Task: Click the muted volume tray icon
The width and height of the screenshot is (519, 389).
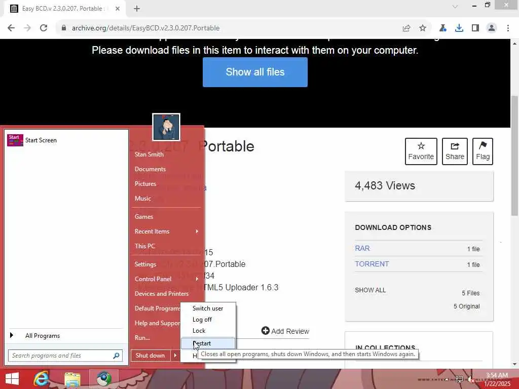Action: click(471, 379)
